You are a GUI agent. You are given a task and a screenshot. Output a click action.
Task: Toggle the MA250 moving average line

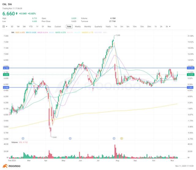point(87,32)
